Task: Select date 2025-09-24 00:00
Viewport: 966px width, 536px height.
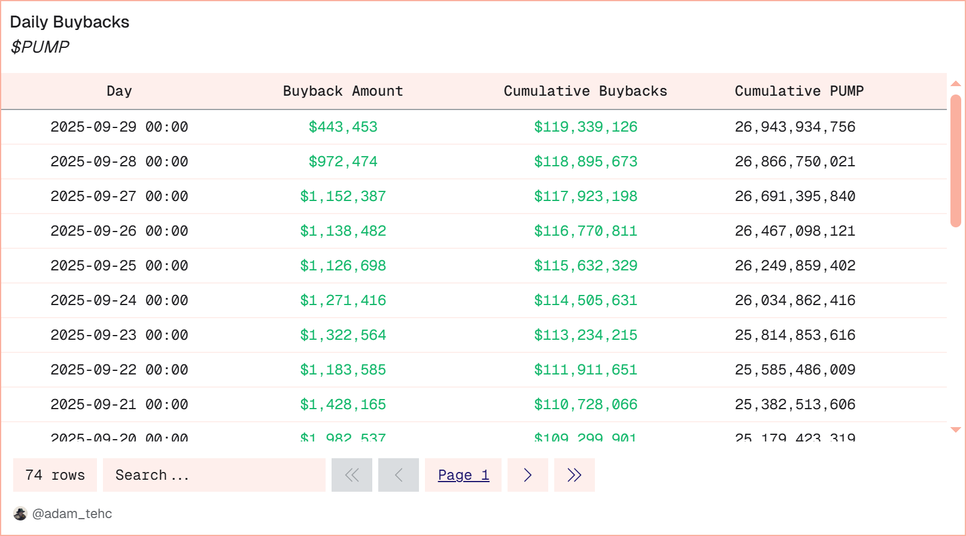Action: pos(119,300)
